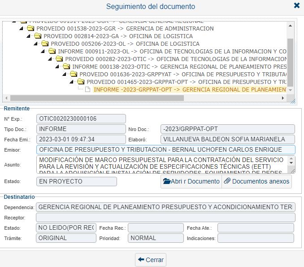
Task: Collapse PROVEIDO 001465-2023-GRPPAT-OPT tree node
Action: click(72, 82)
